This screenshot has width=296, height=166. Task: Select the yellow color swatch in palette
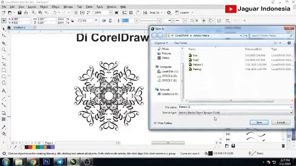point(34,147)
